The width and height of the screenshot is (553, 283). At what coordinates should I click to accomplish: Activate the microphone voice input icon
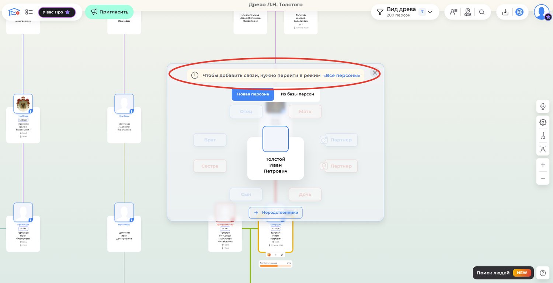pyautogui.click(x=543, y=106)
